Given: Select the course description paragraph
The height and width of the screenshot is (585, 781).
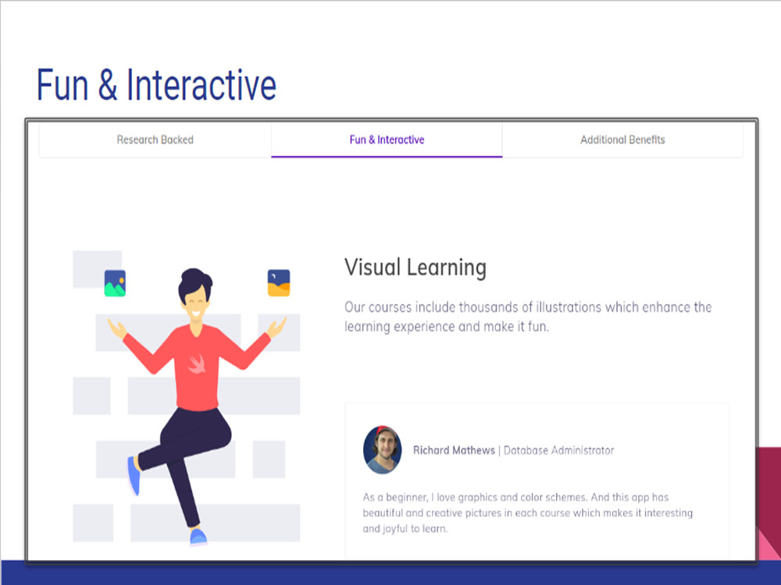Looking at the screenshot, I should click(x=528, y=317).
